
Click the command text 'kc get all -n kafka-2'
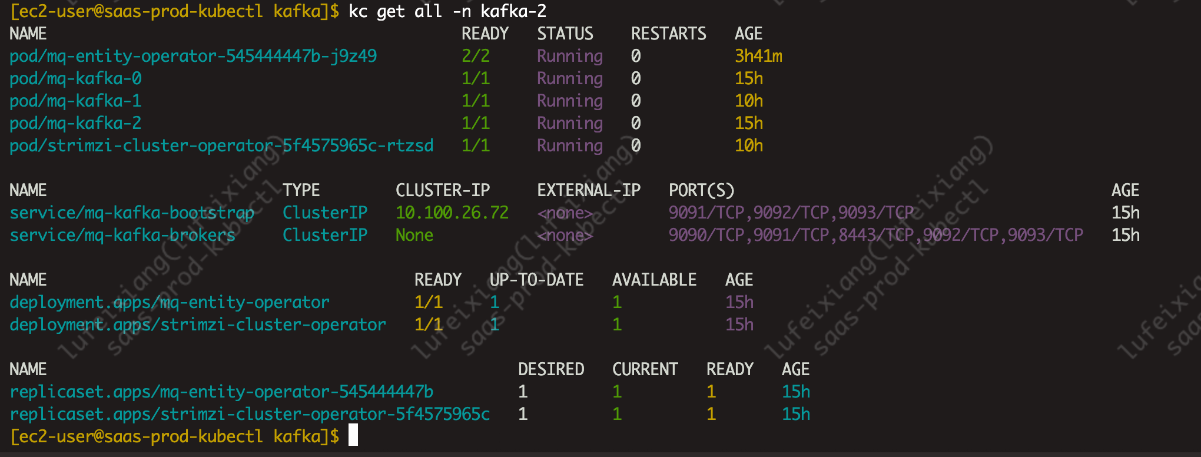[x=447, y=11]
